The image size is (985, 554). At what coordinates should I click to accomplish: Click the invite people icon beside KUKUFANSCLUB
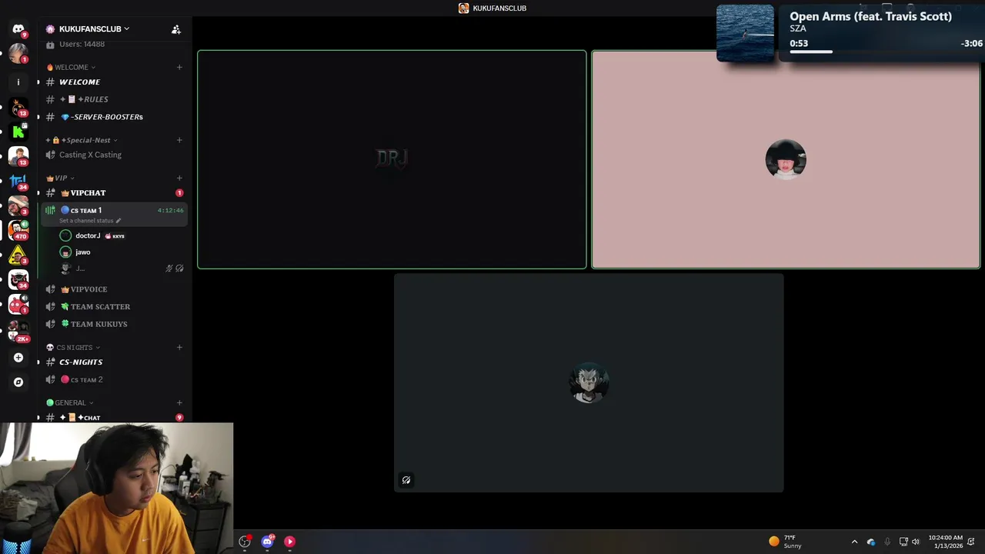[x=176, y=29]
